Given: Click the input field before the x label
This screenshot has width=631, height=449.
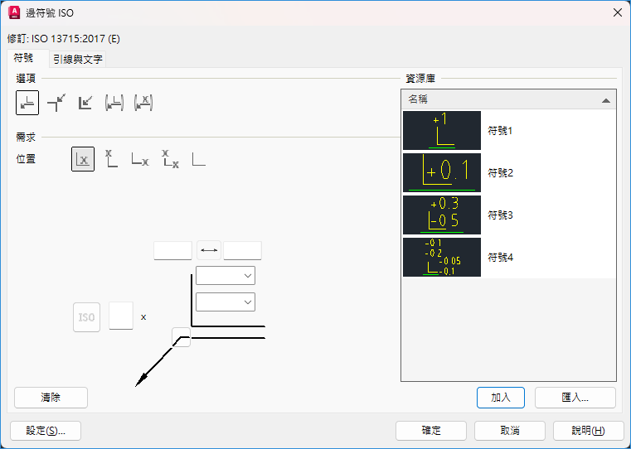Looking at the screenshot, I should coord(121,316).
